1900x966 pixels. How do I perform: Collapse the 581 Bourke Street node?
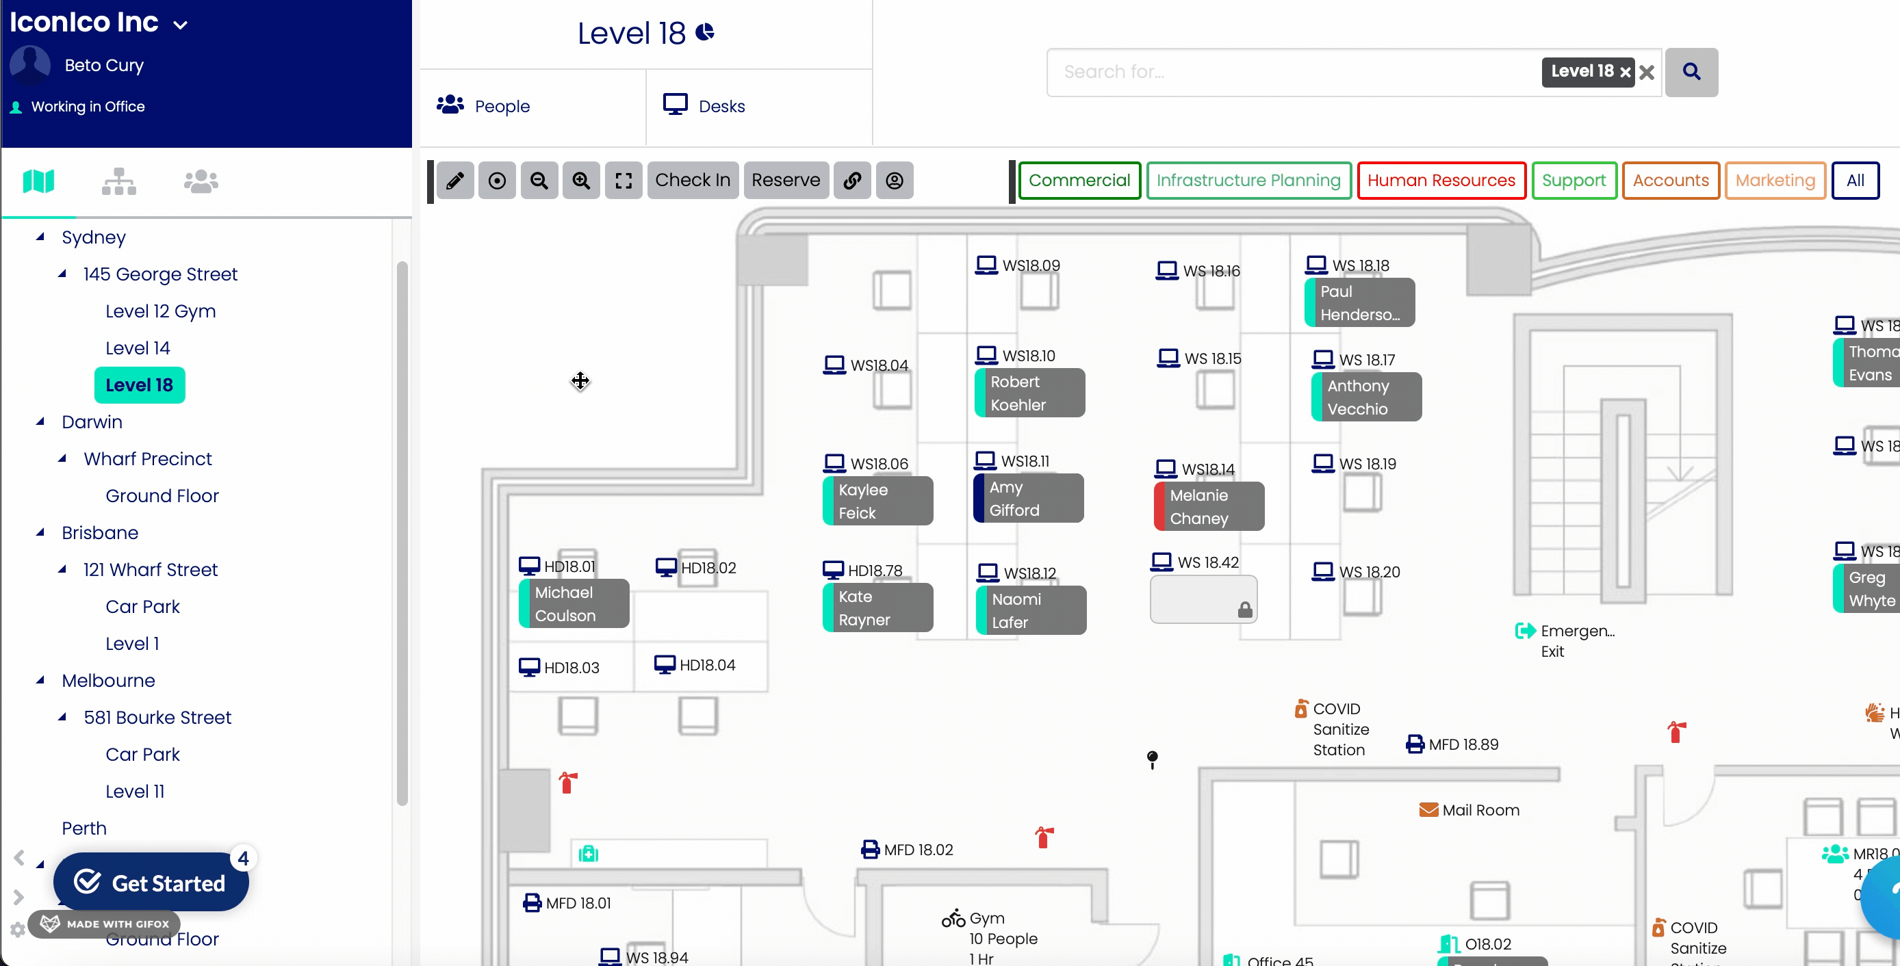coord(63,717)
